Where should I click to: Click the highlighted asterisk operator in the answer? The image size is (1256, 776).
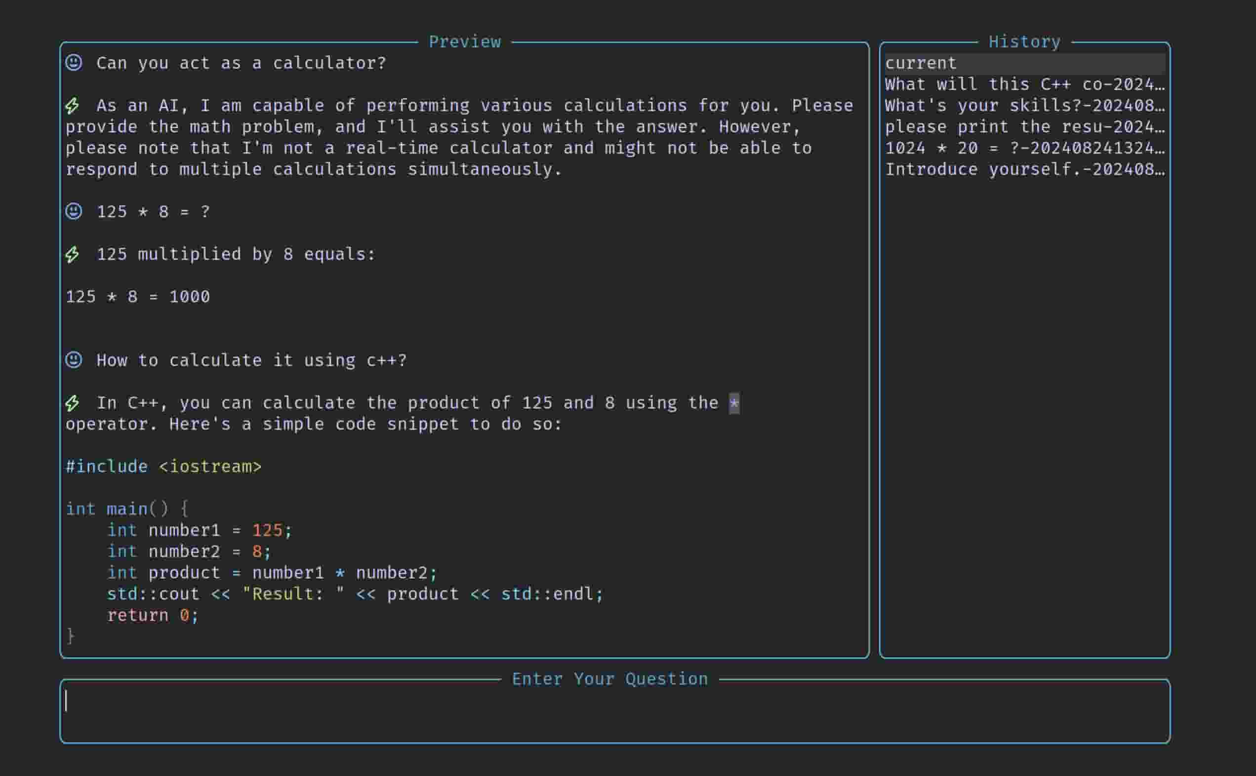(x=734, y=403)
